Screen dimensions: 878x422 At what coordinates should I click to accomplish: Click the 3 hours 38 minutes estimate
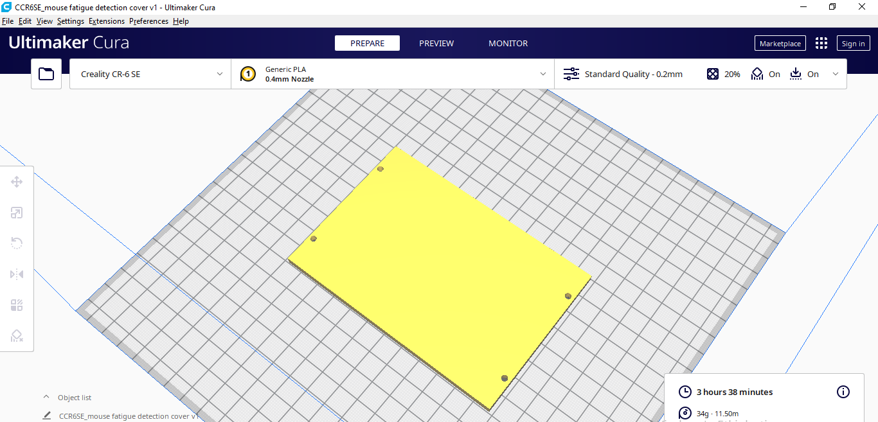tap(735, 392)
